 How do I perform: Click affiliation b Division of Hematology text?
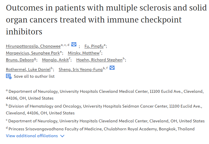[x=104, y=110]
